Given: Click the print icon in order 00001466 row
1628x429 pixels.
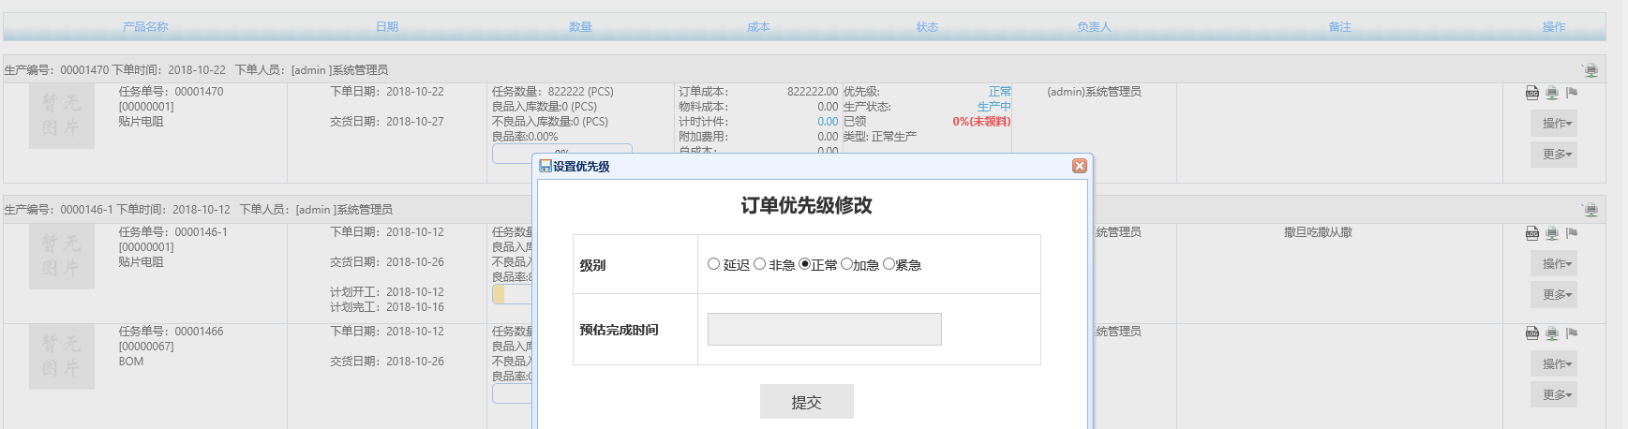Looking at the screenshot, I should coord(1552,333).
